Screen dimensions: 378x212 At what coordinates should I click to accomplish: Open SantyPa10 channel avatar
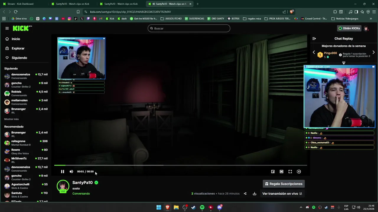click(63, 186)
